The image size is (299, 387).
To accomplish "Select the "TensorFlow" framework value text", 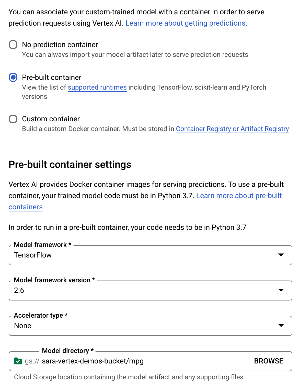I will click(x=33, y=255).
